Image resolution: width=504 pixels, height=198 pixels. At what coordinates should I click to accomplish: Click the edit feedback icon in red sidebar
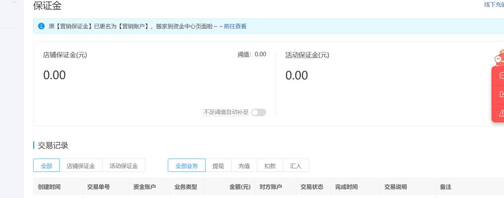coord(501,94)
